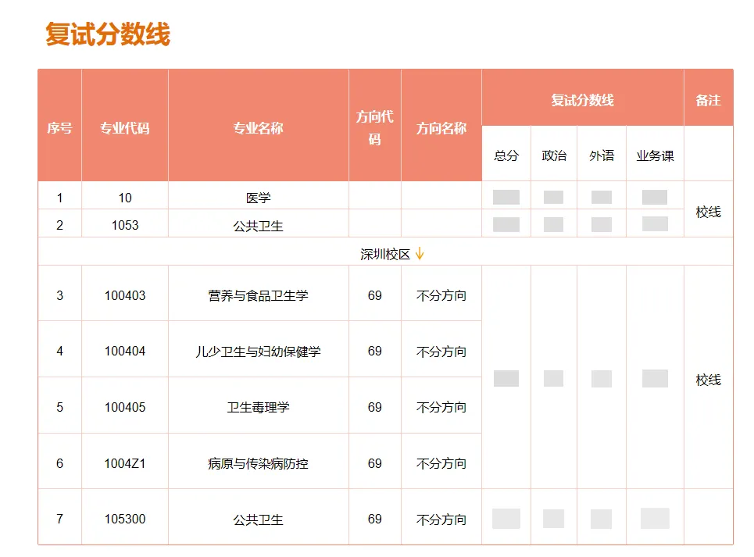Click 不分方向 in 105300 公共卫生 row
The height and width of the screenshot is (557, 754).
441,520
